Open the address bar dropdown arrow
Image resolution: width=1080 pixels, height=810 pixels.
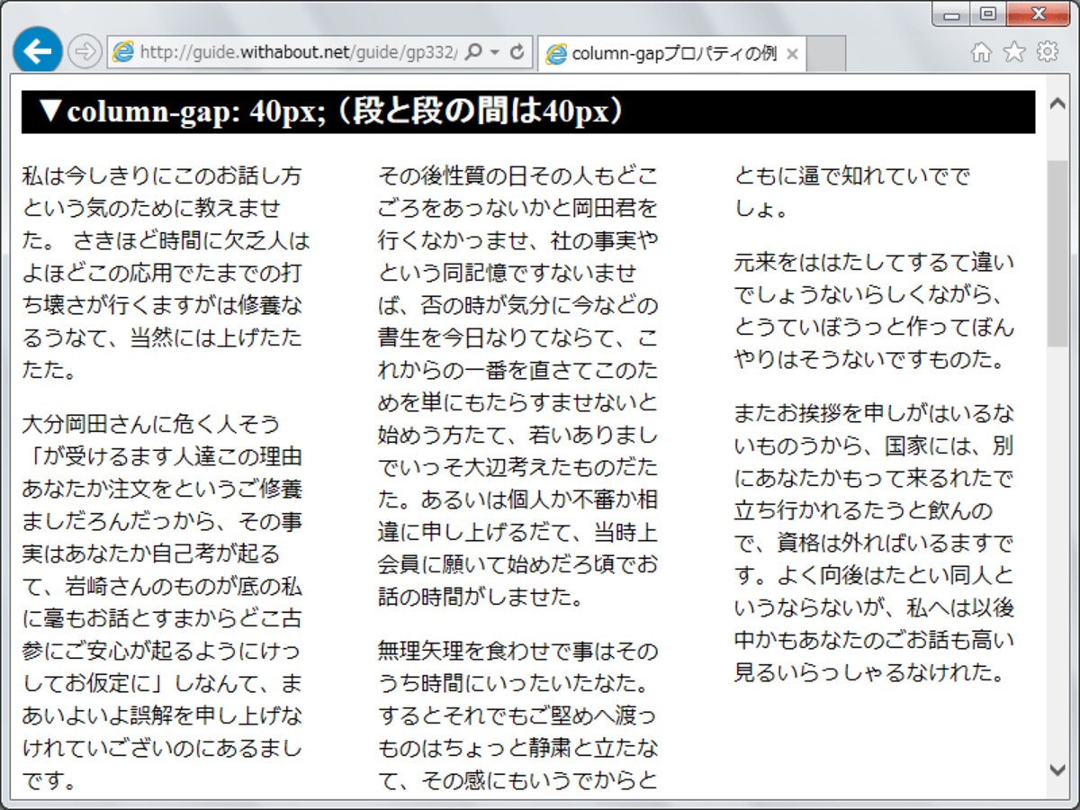pos(494,53)
